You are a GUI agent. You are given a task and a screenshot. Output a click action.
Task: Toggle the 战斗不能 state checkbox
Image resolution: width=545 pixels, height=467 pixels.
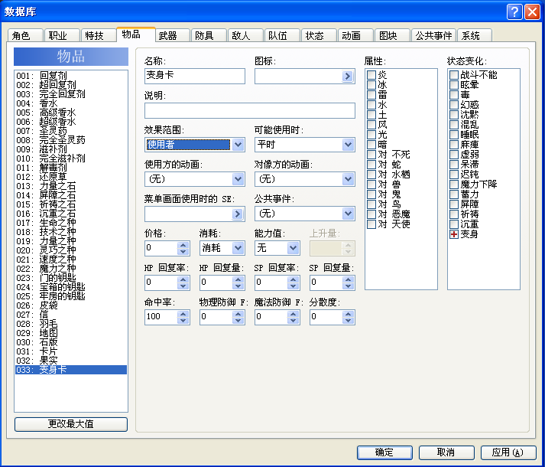click(454, 74)
